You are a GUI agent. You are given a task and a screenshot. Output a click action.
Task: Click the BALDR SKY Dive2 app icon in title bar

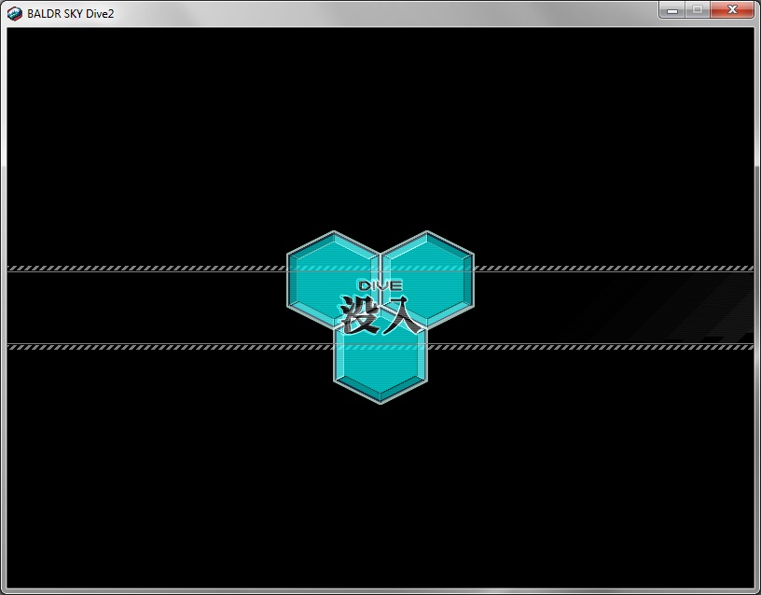point(15,14)
